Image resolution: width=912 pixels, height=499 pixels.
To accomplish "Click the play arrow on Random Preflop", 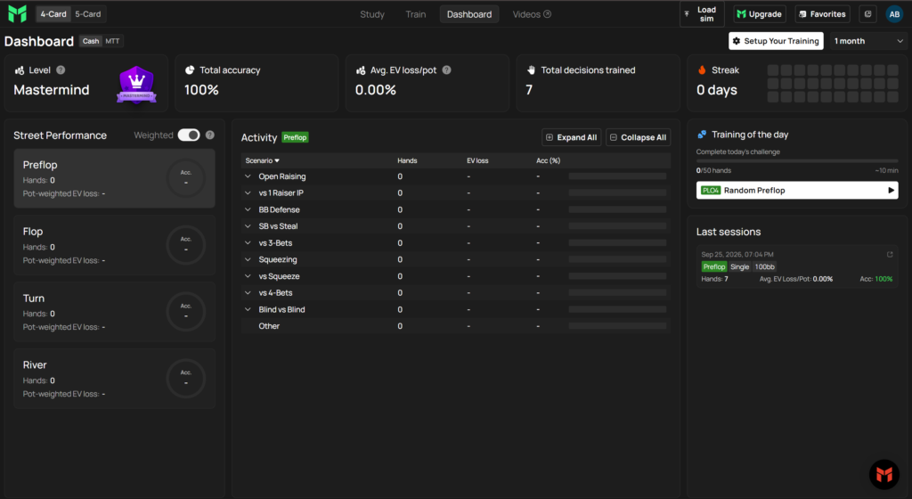I will coord(891,190).
